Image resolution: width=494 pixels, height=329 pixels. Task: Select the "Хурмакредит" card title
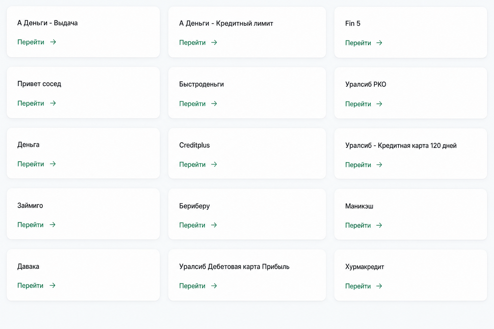365,267
